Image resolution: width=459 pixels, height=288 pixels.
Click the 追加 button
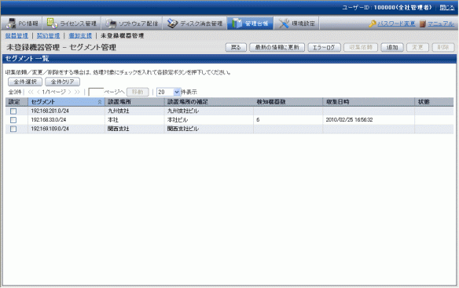pos(392,47)
